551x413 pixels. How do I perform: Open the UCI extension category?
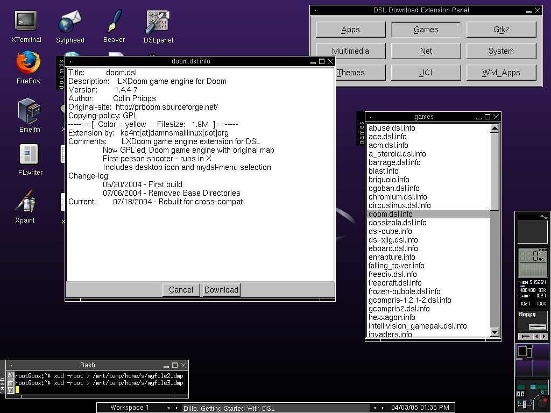point(426,73)
